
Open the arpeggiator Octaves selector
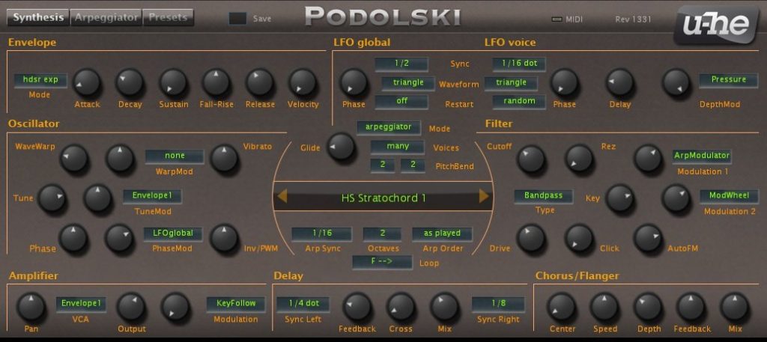pyautogui.click(x=382, y=233)
